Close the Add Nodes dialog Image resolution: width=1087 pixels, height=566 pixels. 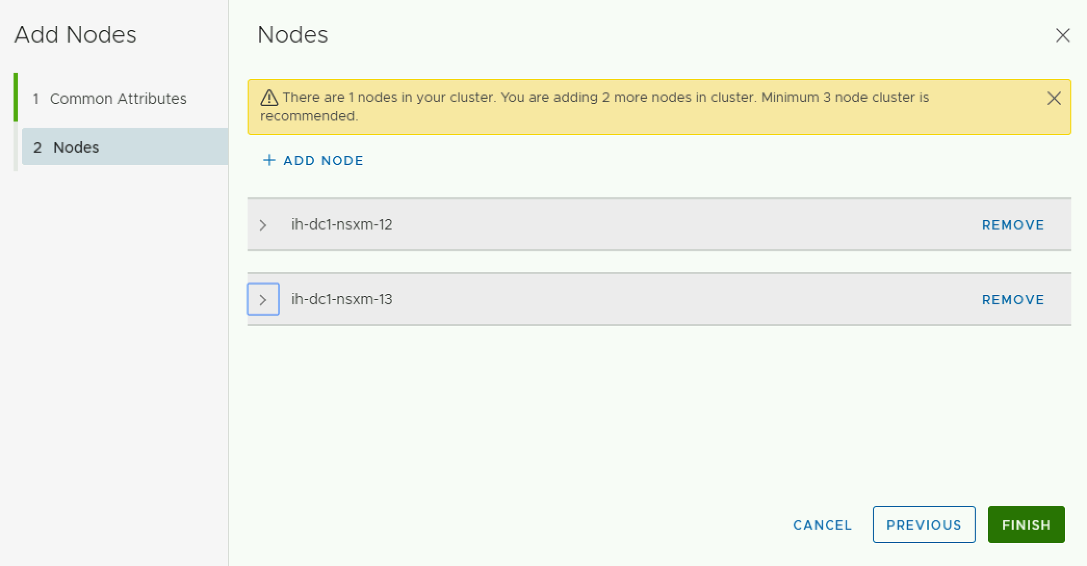tap(1063, 35)
